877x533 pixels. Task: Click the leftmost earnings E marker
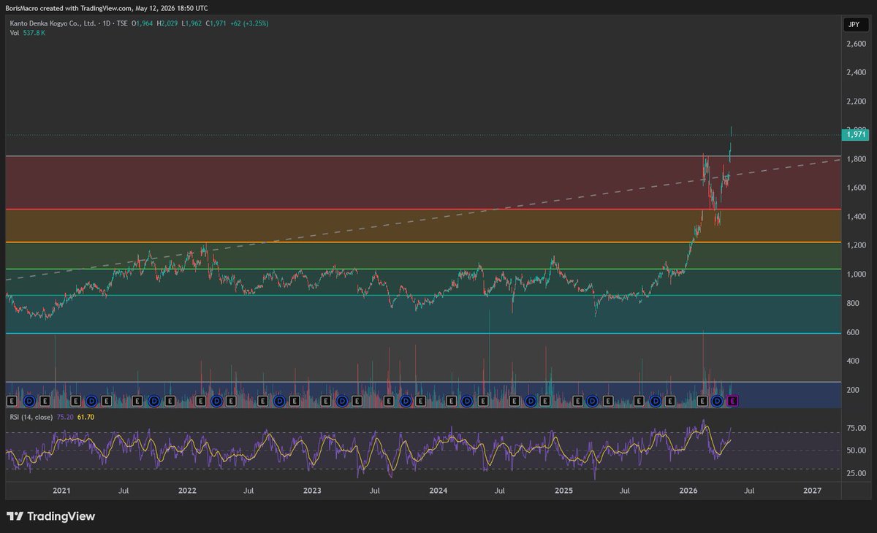click(12, 401)
